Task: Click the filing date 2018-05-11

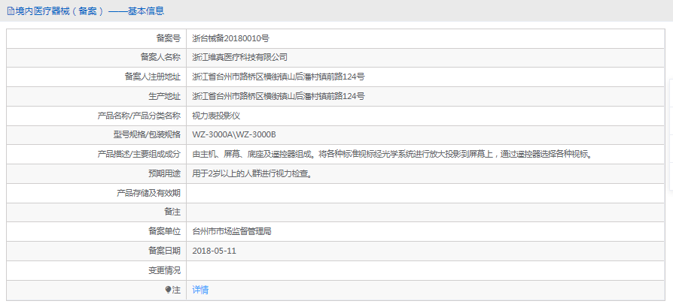Action: click(215, 251)
